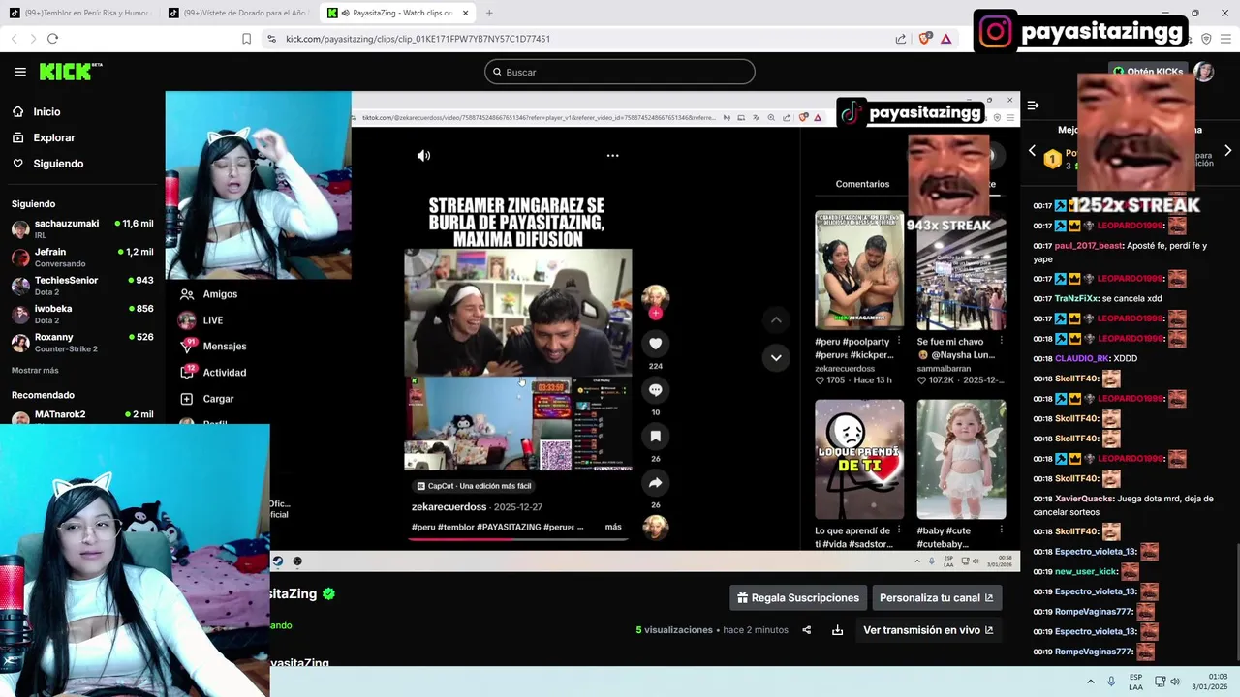Open TikTok Amigos menu item
The image size is (1240, 697).
click(x=208, y=294)
